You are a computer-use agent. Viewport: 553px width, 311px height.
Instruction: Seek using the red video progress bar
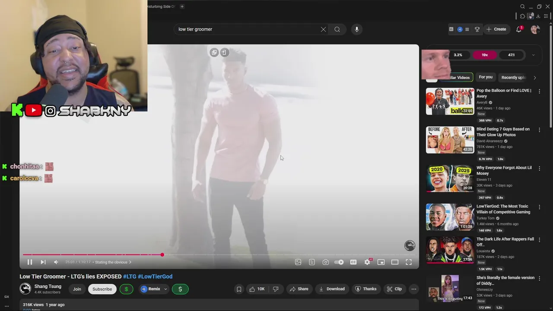coord(219,255)
